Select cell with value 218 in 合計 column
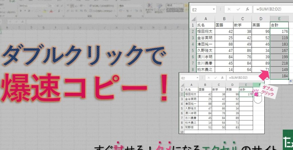This screenshot has height=150, width=293. [279, 63]
